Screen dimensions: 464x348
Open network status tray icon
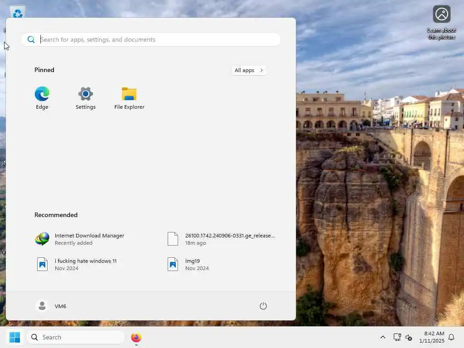(x=397, y=337)
